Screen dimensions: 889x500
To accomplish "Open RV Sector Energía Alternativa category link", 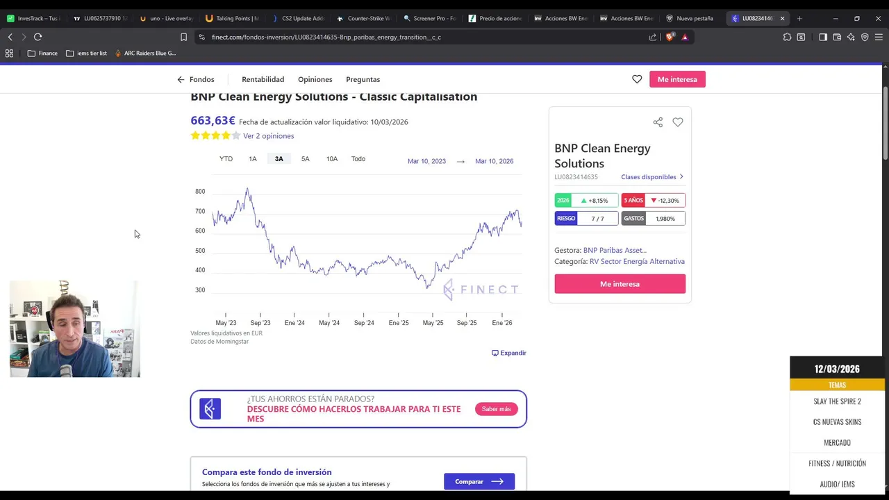I will click(x=637, y=261).
